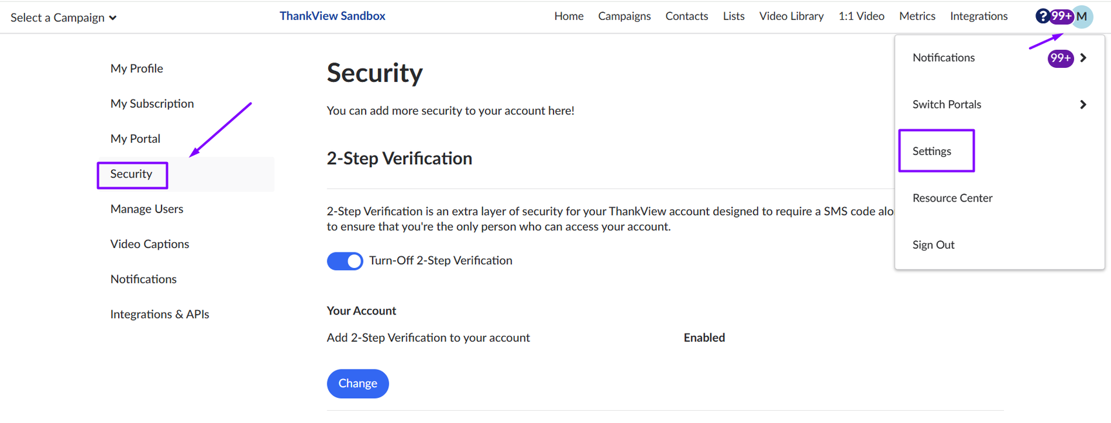Open the user avatar "M" menu
This screenshot has height=423, width=1111.
coord(1083,16)
